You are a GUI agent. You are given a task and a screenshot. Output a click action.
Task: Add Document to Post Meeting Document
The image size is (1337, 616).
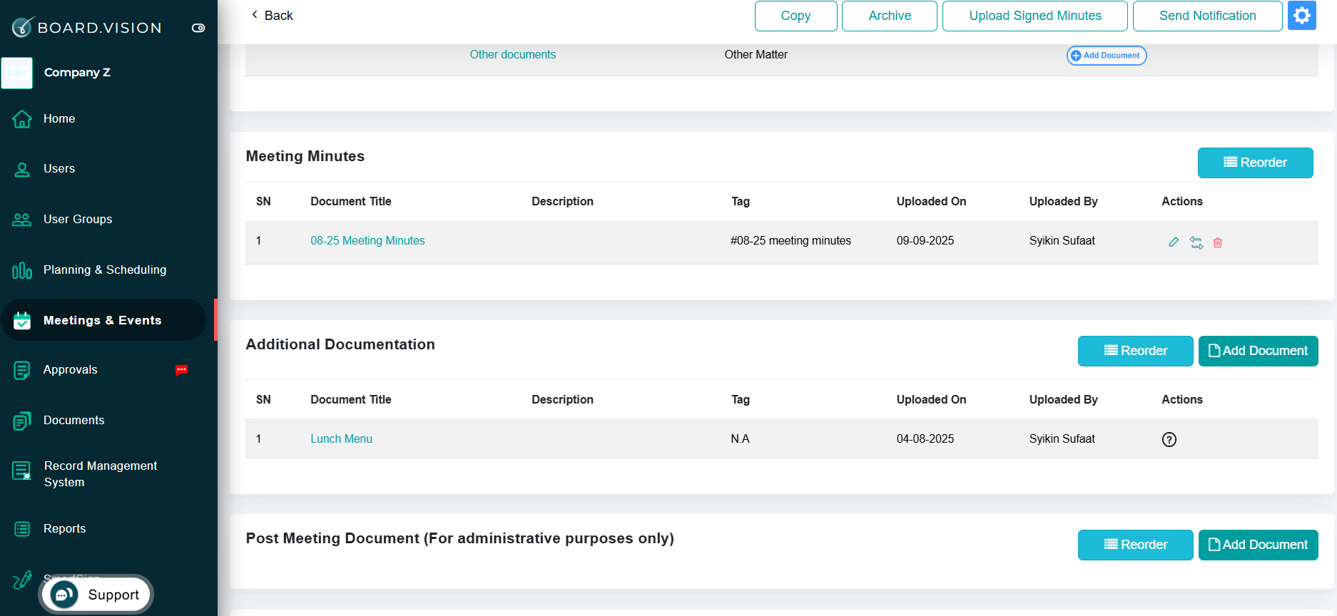pyautogui.click(x=1259, y=545)
